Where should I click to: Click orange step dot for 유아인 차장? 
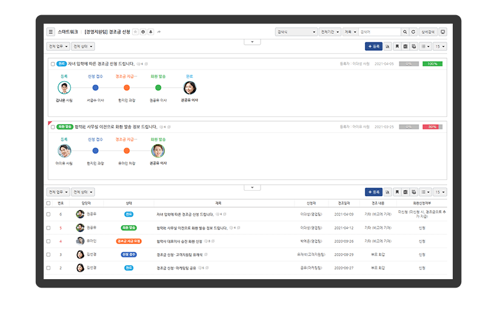coord(127,151)
